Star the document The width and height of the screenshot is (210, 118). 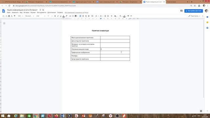coord(40,10)
